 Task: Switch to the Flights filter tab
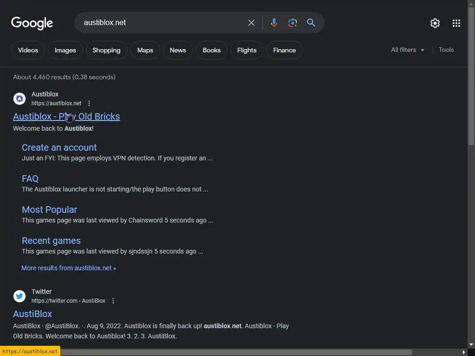click(x=247, y=50)
